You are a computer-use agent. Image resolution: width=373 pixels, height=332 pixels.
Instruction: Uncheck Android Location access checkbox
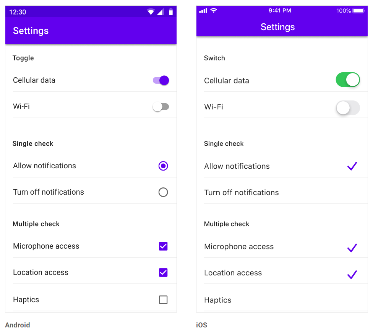[163, 273]
